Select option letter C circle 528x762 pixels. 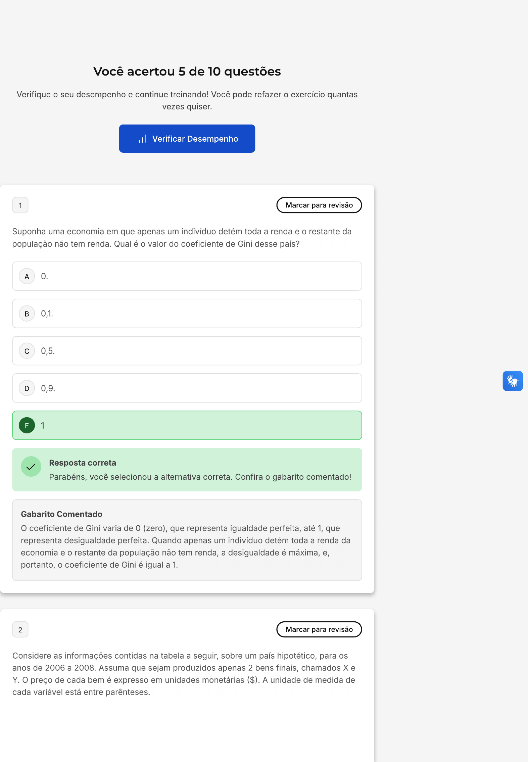pyautogui.click(x=27, y=351)
